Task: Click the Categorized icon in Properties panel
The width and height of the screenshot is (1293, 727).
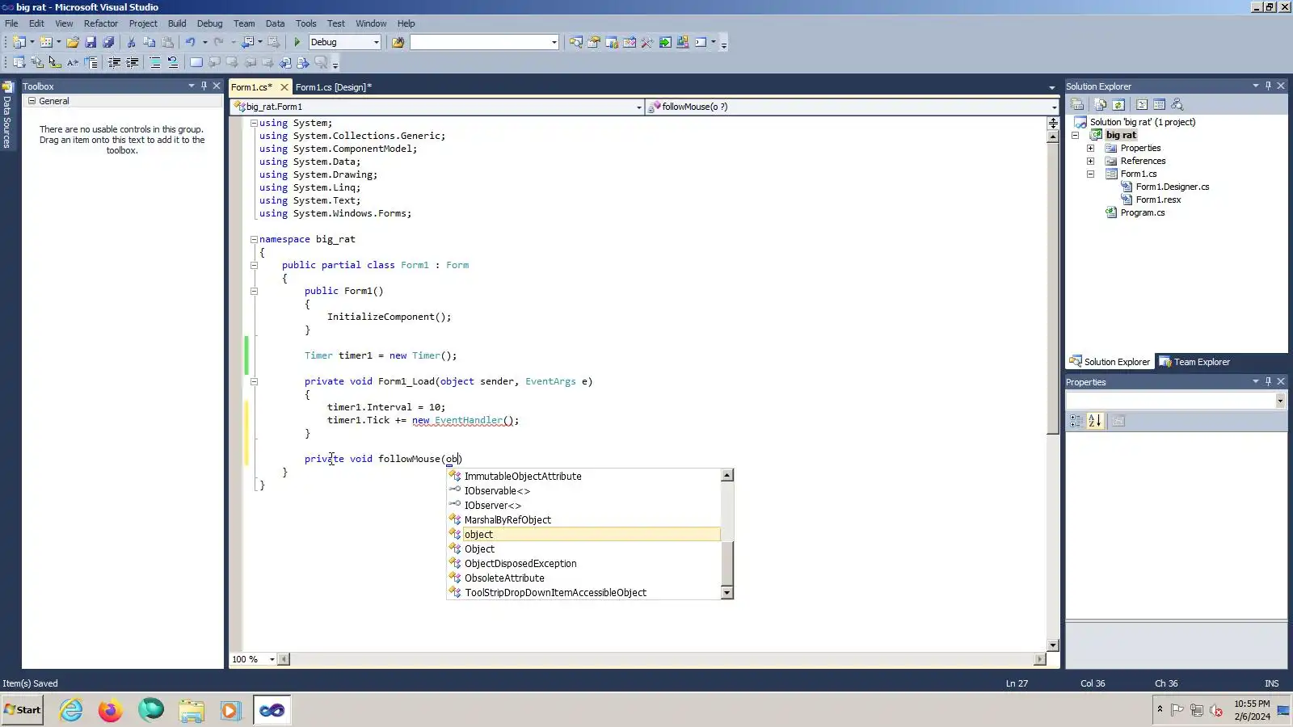Action: click(x=1076, y=421)
